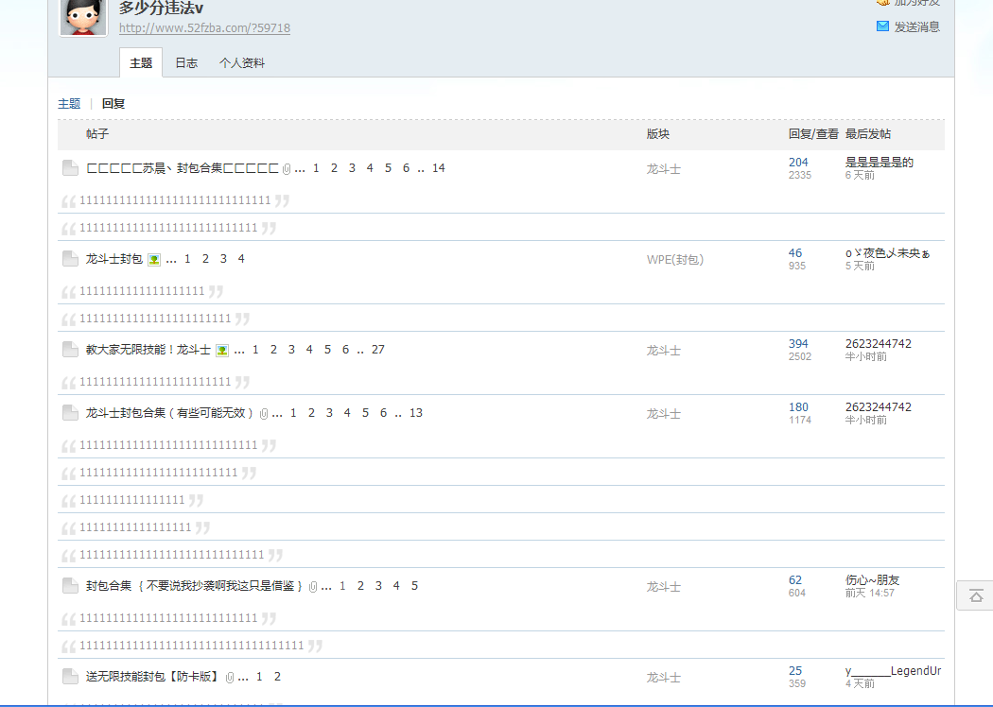This screenshot has width=993, height=707.
Task: Open last poster o乄夜色乂未央ぁ
Action: click(888, 253)
